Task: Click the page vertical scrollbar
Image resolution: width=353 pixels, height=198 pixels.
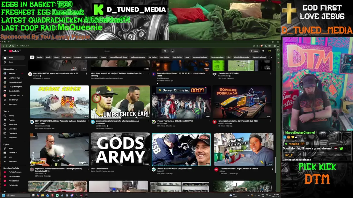Action: 275,165
